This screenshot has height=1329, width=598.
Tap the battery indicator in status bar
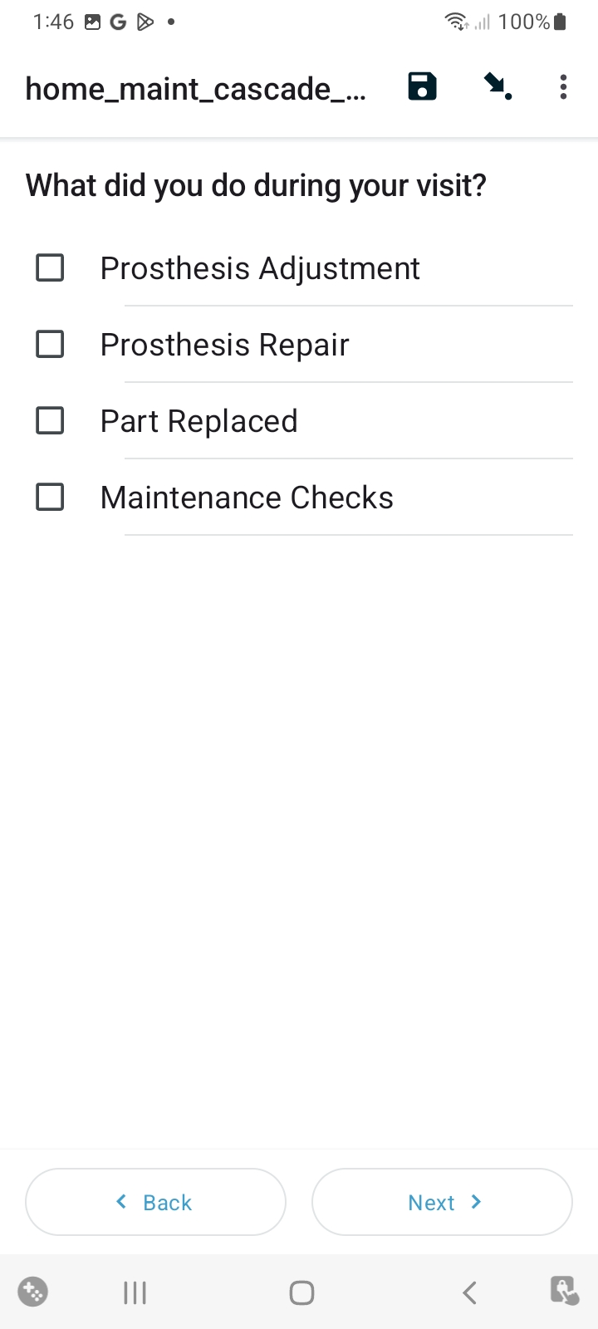pos(560,22)
